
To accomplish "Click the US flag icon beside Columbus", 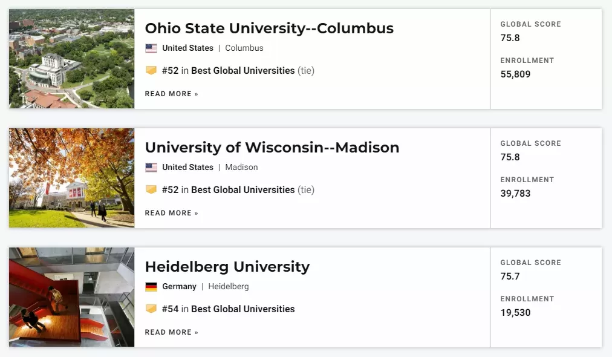I will (x=151, y=48).
